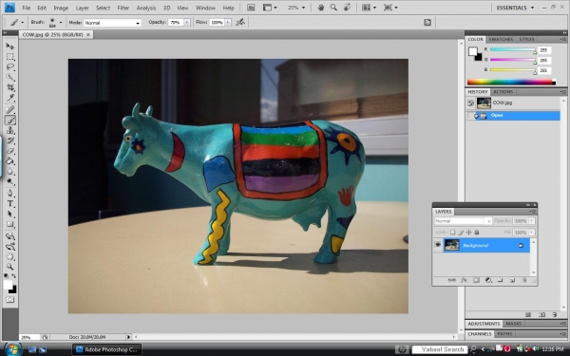Click the color spectrum ramp bar
This screenshot has height=356, width=570.
click(511, 82)
